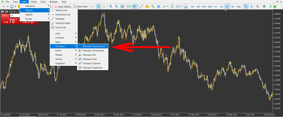Select the bar chart type icon
This screenshot has width=283, height=117.
(x=93, y=6)
